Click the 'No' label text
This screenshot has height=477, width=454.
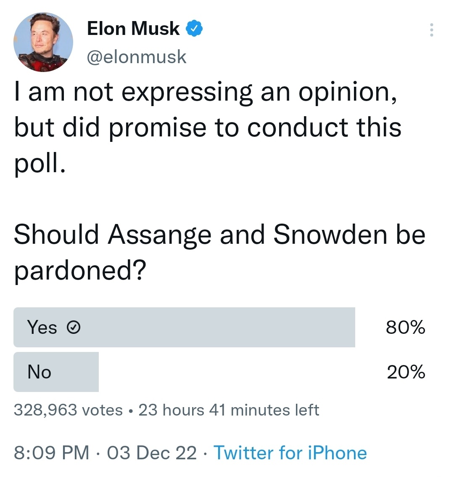39,372
